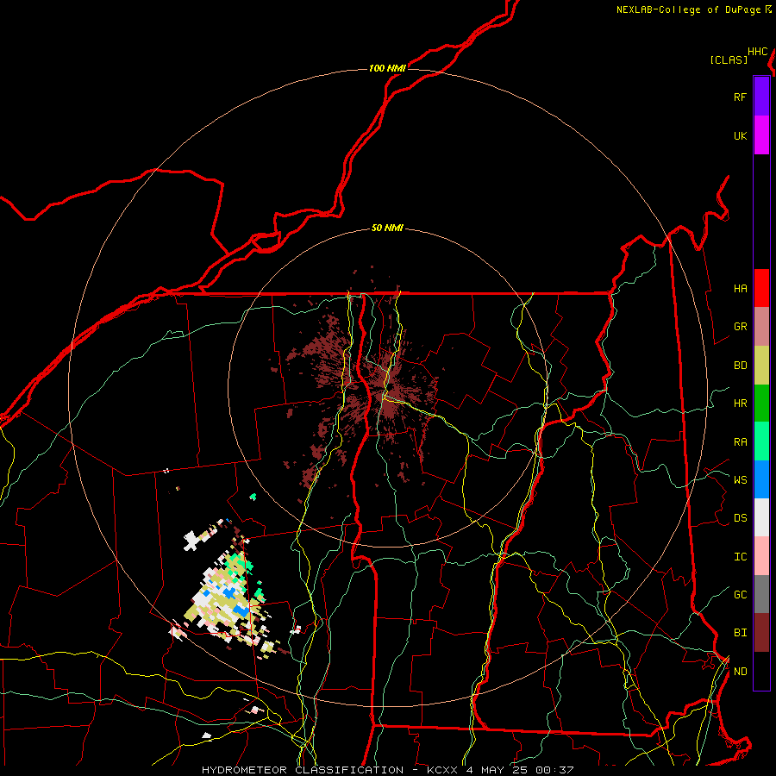Click the IC light-pink legend swatch
776x776 pixels.
(761, 556)
